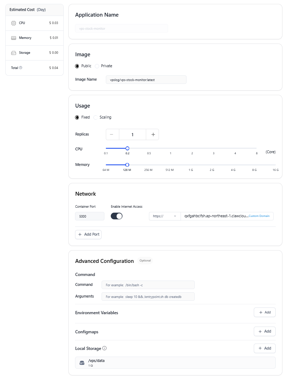
Task: Open the https:// protocol dropdown
Action: 165,216
